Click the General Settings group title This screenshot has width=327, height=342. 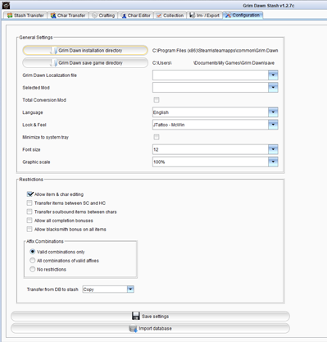coord(36,38)
